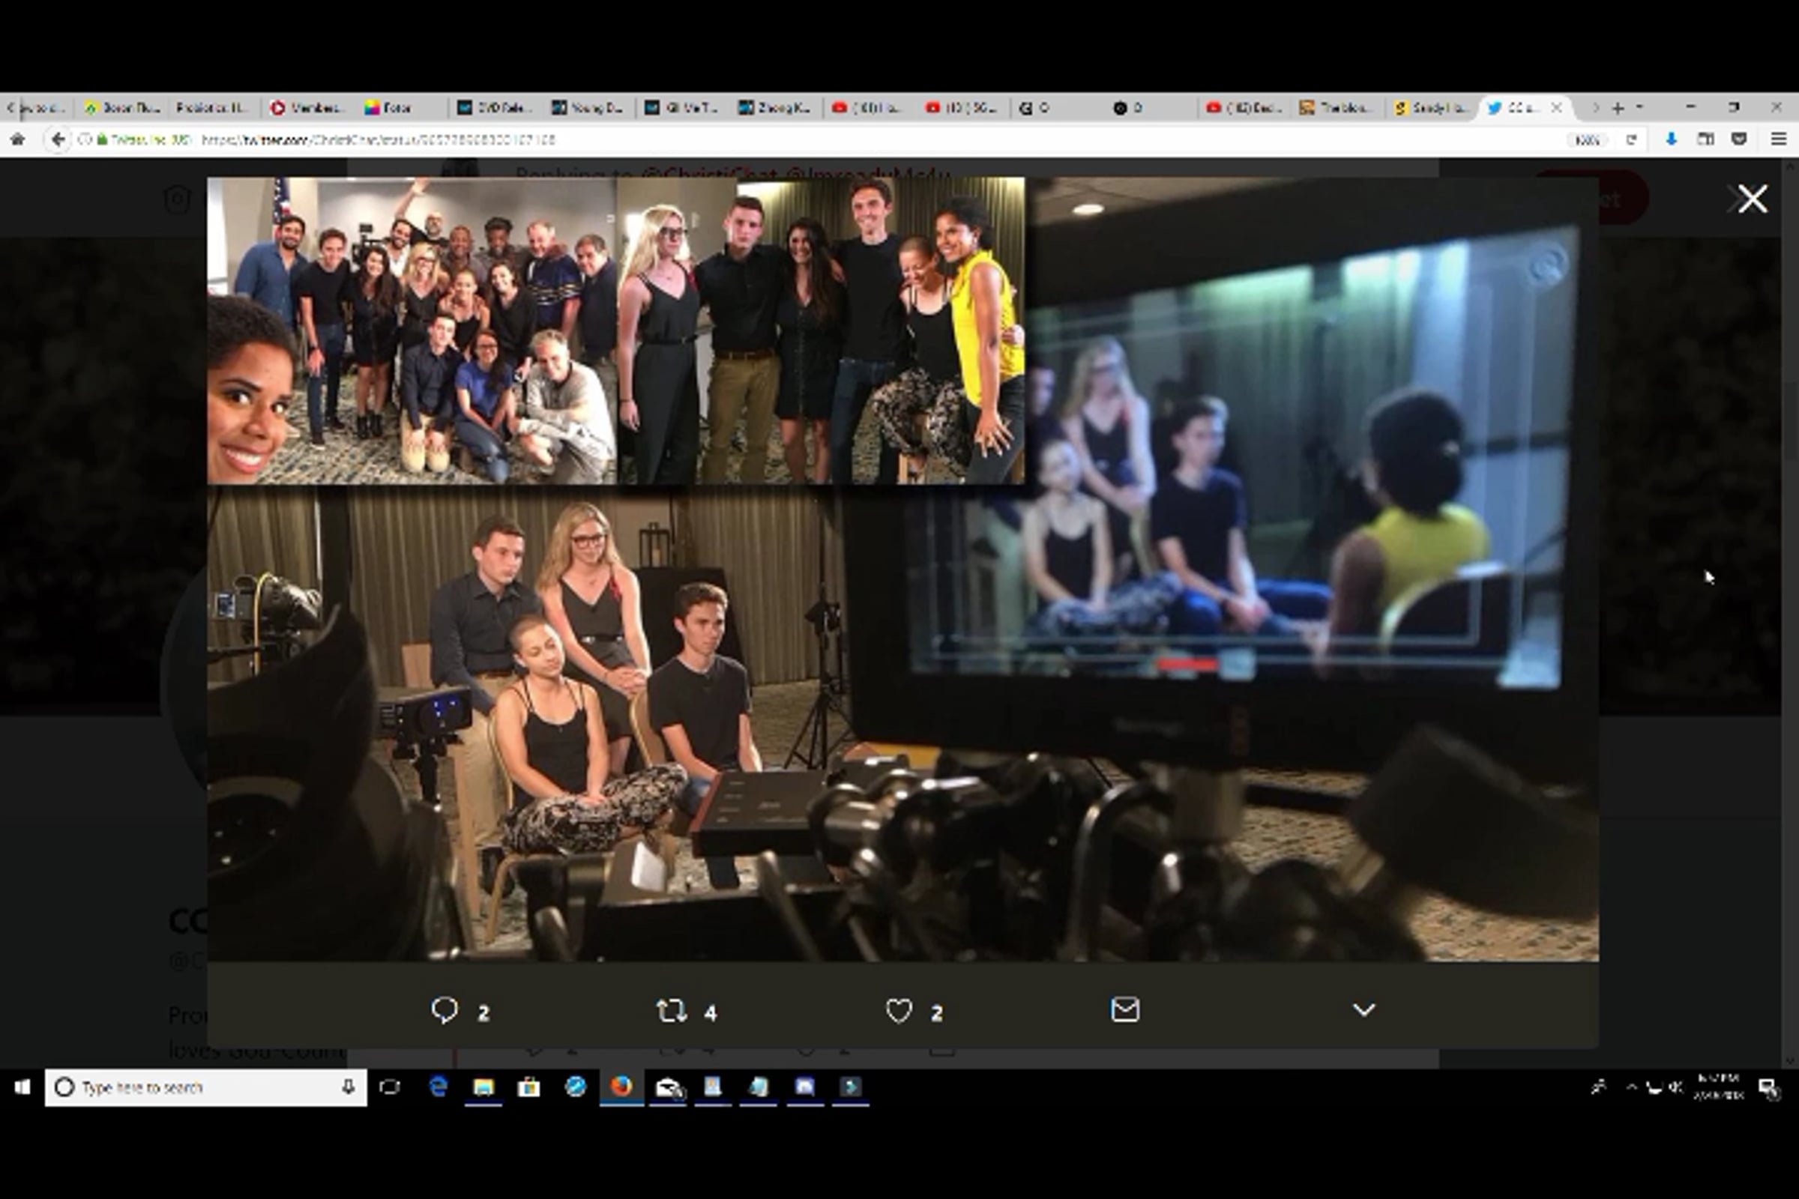Viewport: 1799px width, 1199px height.
Task: Open the list-all-tabs dropdown arrow
Action: click(1639, 107)
